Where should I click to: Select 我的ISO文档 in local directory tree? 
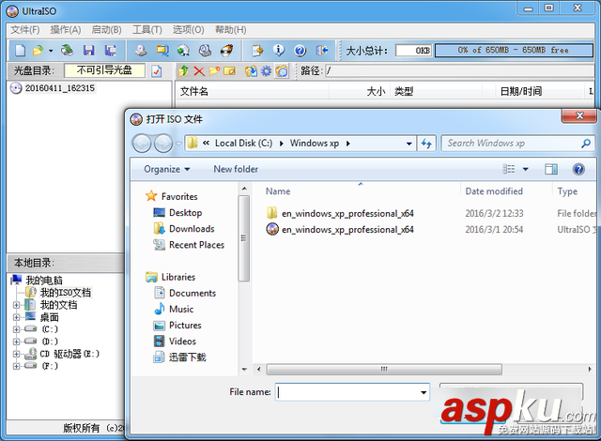66,293
